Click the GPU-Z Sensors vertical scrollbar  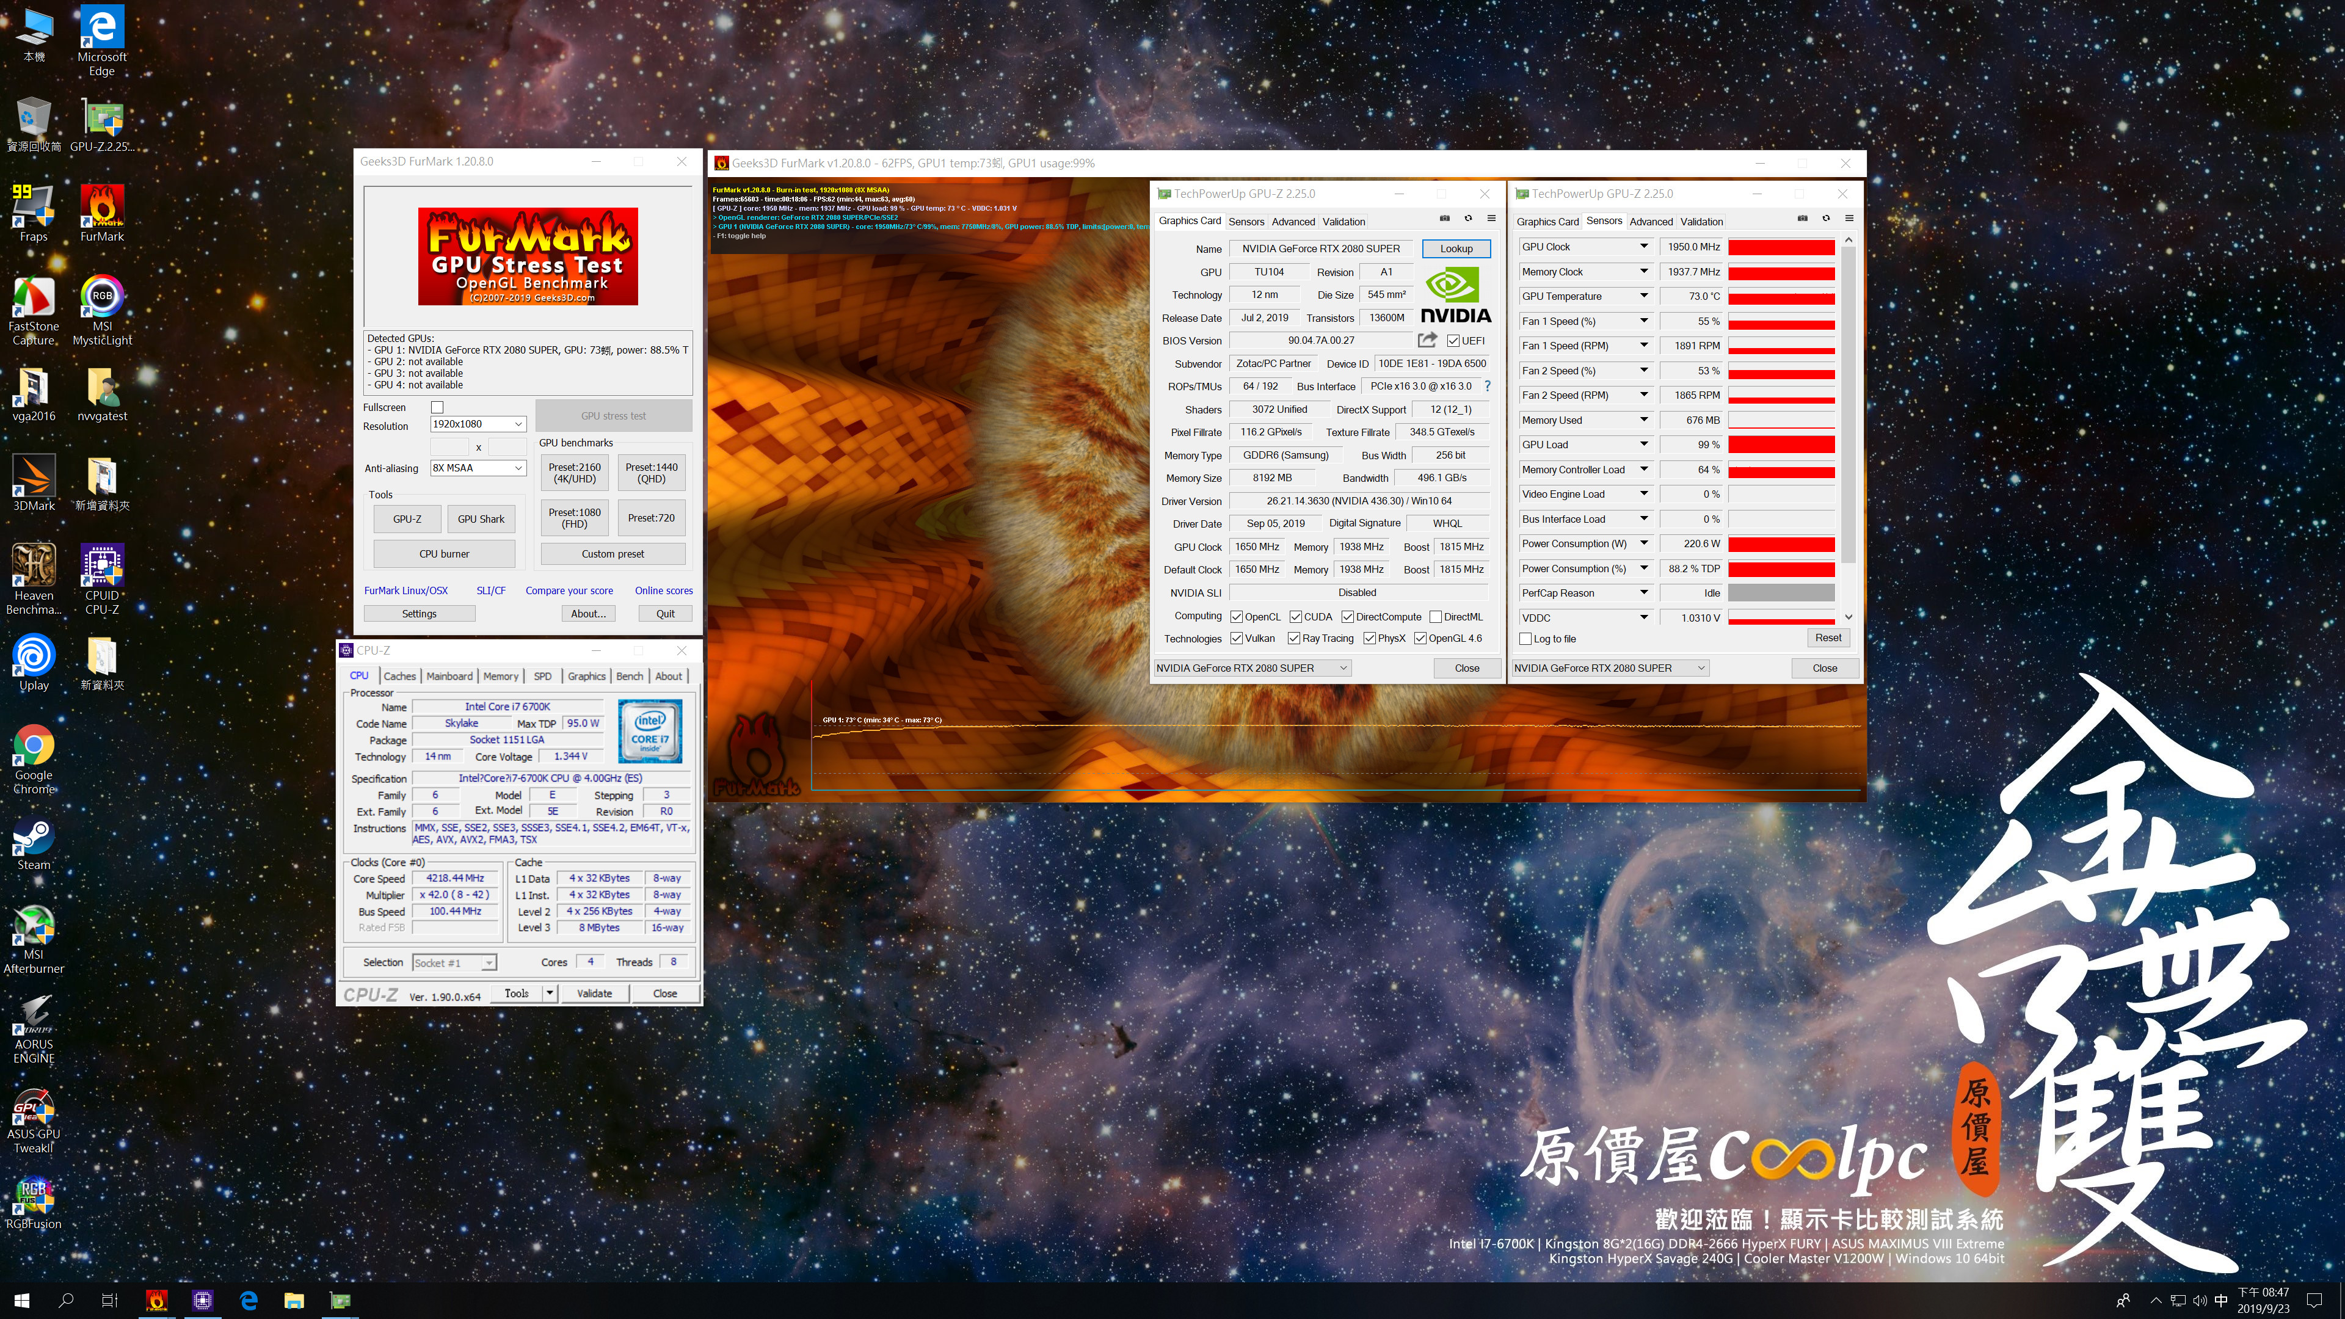point(1848,405)
